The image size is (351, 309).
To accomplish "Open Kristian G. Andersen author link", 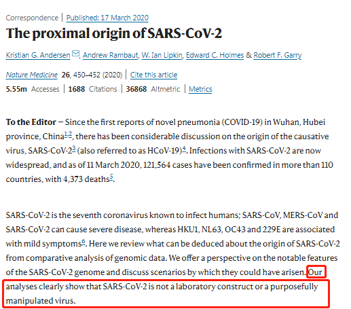I will 38,55.
